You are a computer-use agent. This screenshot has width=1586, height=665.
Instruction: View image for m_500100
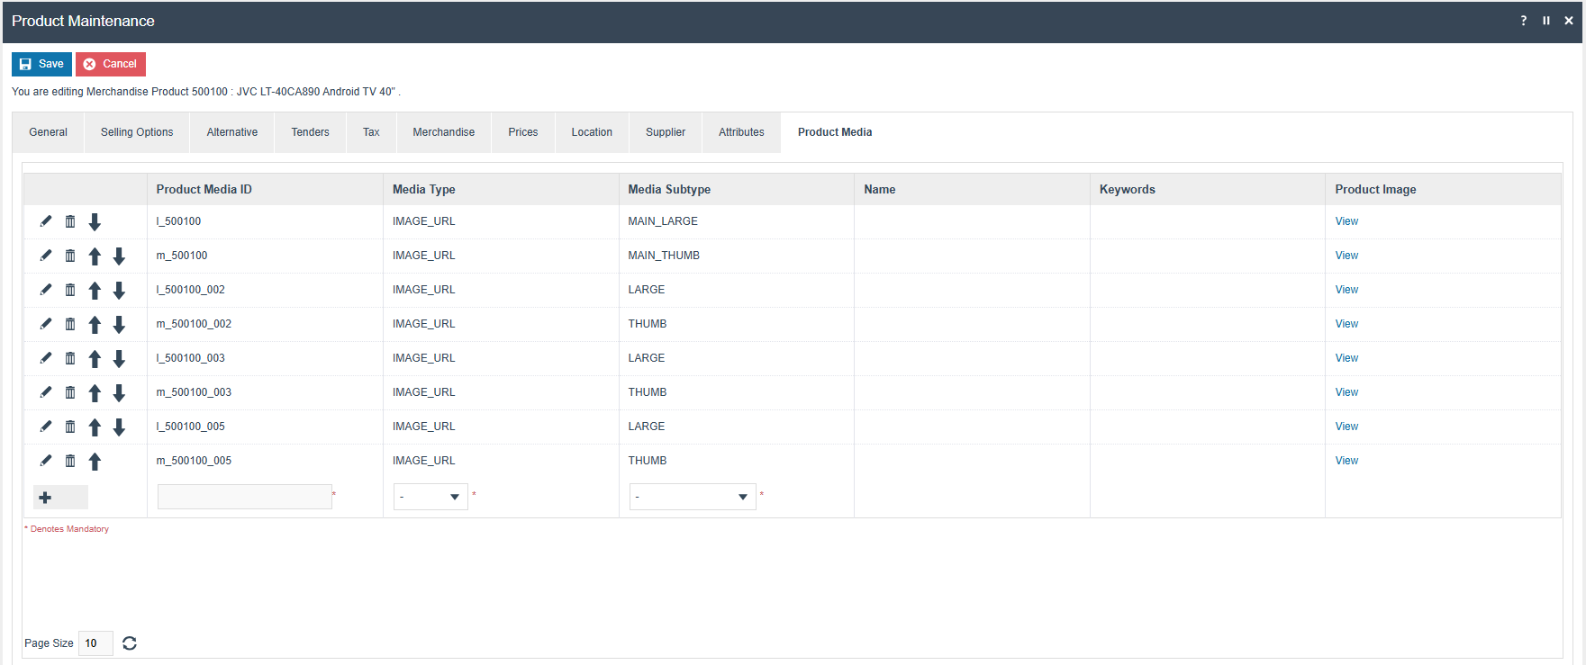click(1346, 256)
